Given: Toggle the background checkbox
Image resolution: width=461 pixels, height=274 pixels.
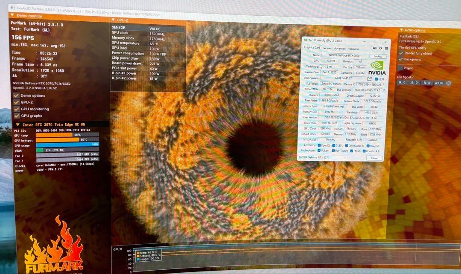Looking at the screenshot, I should pos(401,59).
